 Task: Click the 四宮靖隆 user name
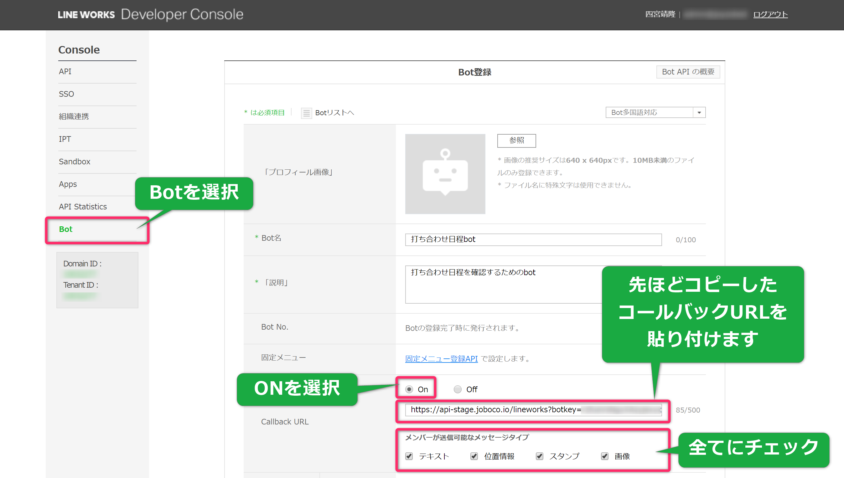(660, 14)
